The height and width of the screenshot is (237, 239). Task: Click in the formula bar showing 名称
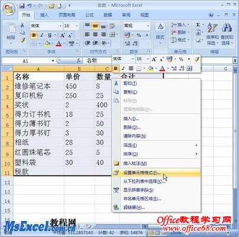98,61
